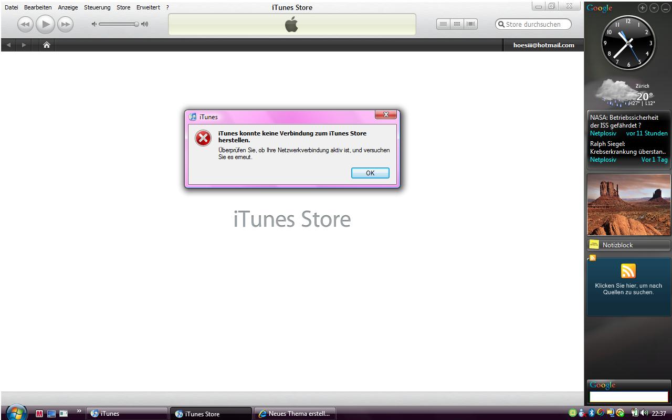The width and height of the screenshot is (672, 420).
Task: Click Netplosiv source under Ralph Siegel headline
Action: pyautogui.click(x=603, y=160)
